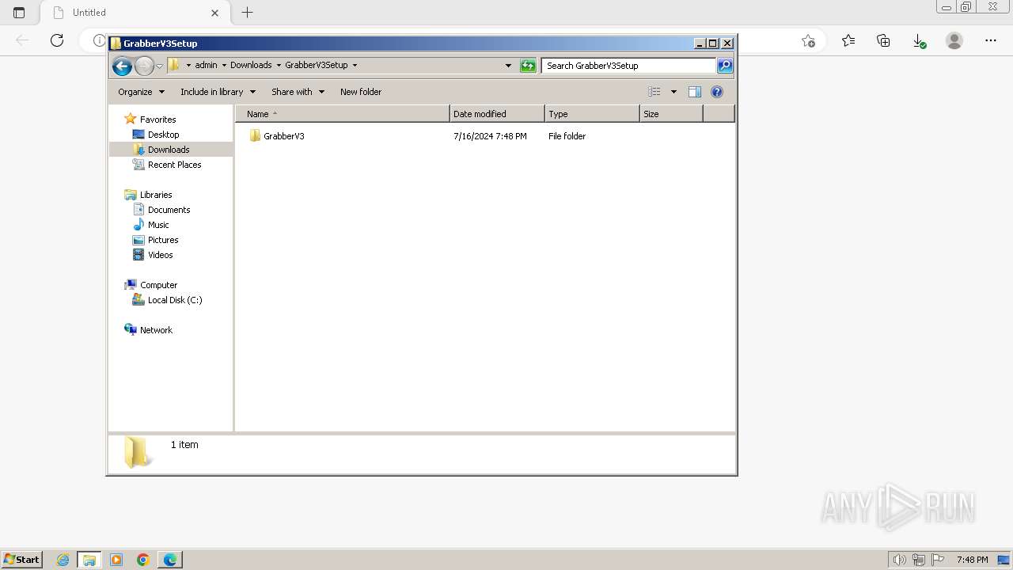Expand the arrow after GrabberV3Setup breadcrumb
Image resolution: width=1013 pixels, height=570 pixels.
tap(355, 65)
